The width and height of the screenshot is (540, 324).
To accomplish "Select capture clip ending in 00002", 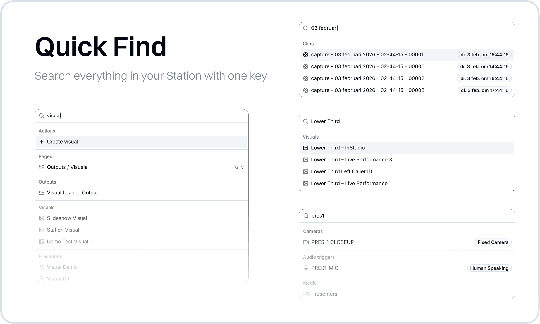I will click(x=407, y=78).
